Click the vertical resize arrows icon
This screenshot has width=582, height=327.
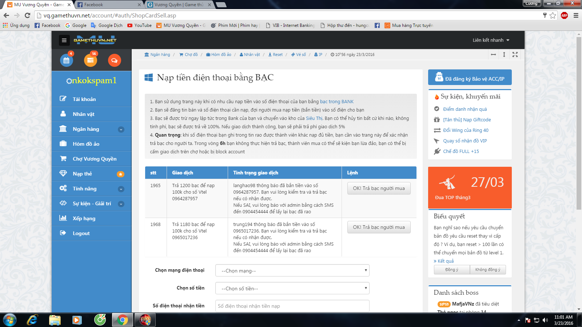(504, 54)
